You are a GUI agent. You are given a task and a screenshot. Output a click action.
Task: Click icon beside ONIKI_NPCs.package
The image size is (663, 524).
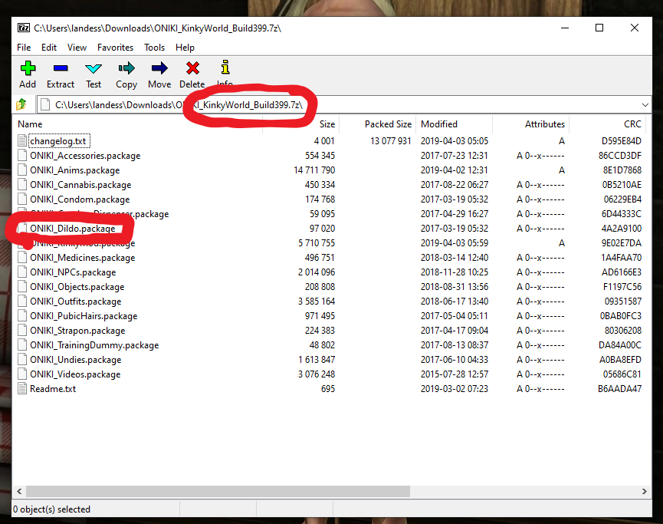click(22, 272)
